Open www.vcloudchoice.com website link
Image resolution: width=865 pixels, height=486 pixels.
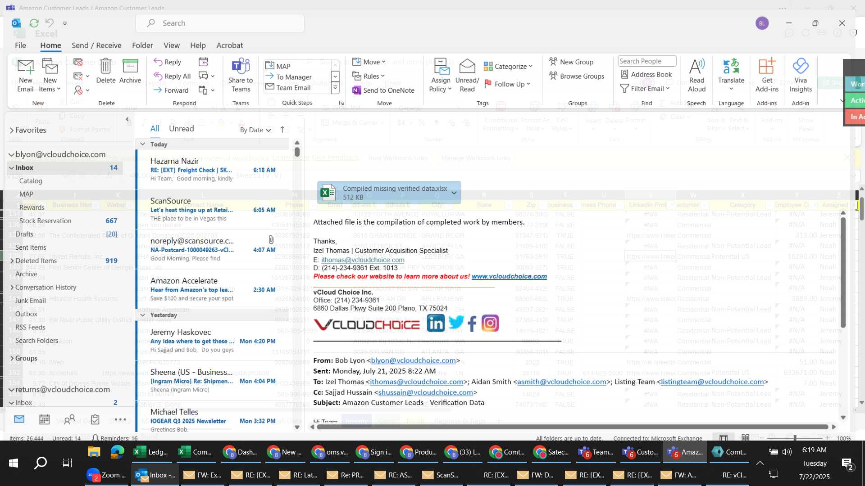(509, 276)
